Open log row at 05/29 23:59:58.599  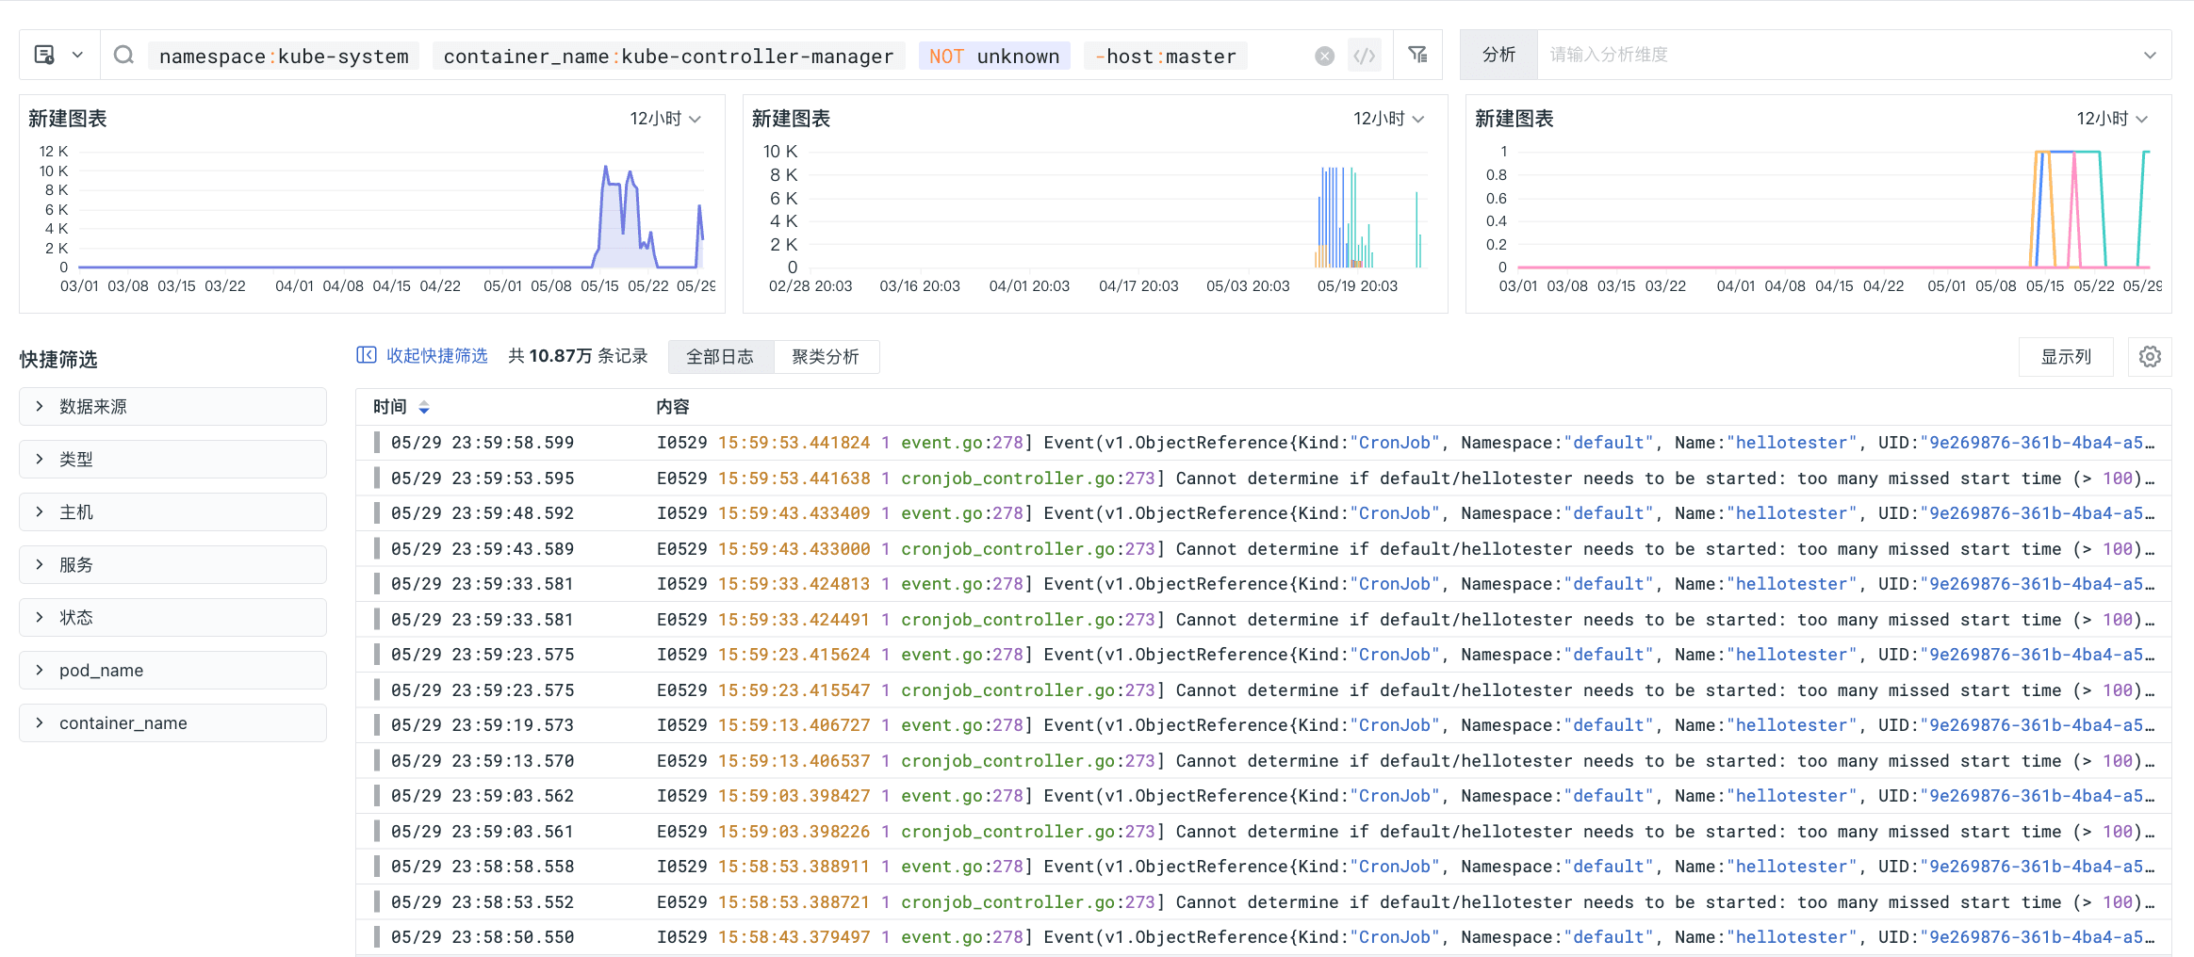pos(1264,443)
